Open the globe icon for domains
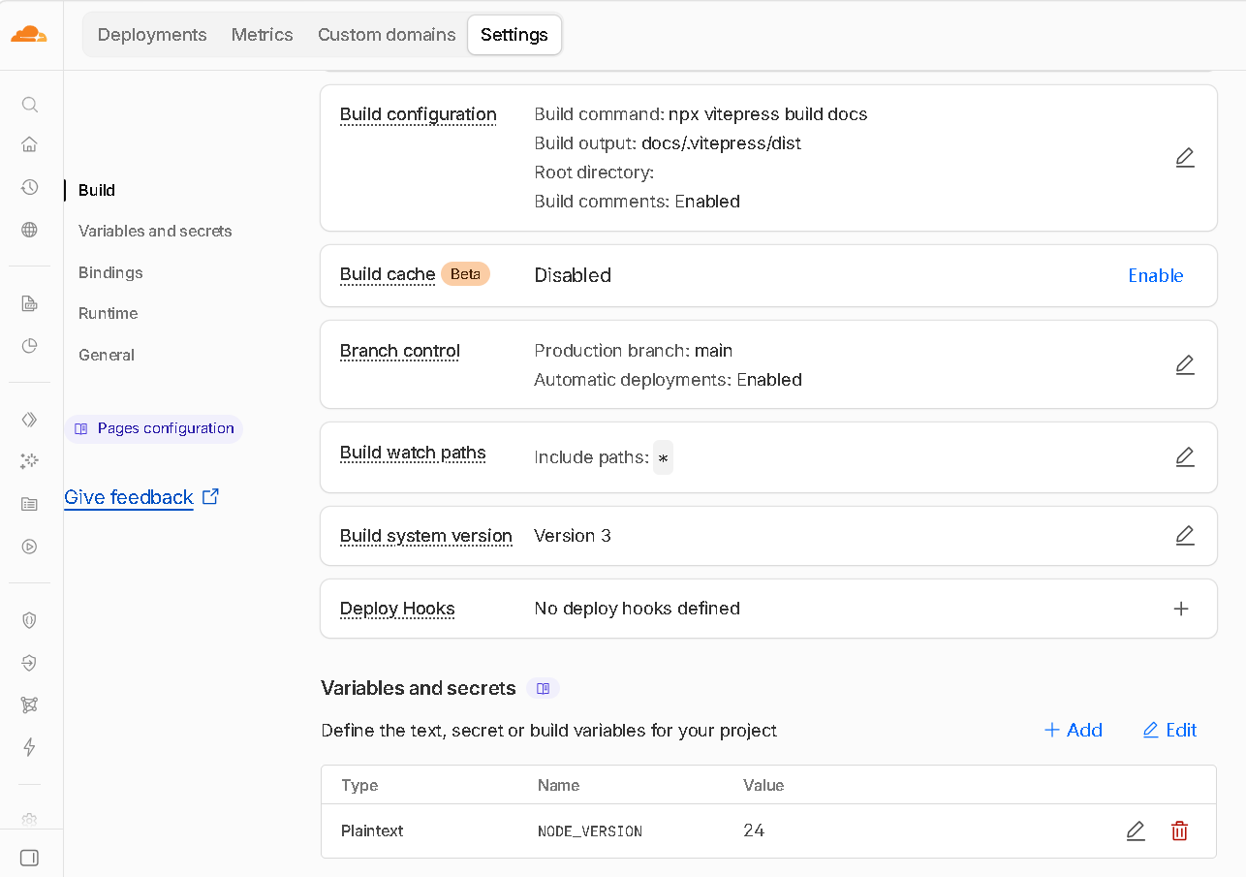The width and height of the screenshot is (1246, 877). [x=30, y=230]
